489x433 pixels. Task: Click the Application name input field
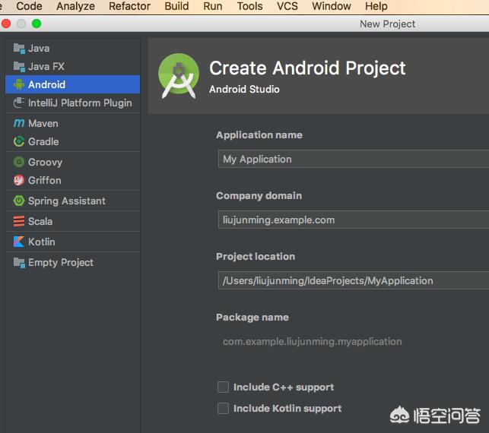(x=354, y=159)
